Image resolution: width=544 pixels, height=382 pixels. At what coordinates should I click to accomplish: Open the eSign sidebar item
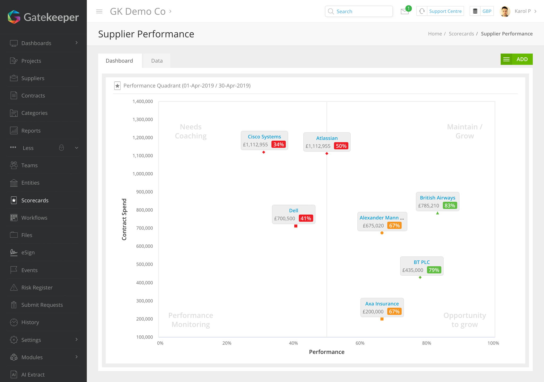(x=28, y=253)
